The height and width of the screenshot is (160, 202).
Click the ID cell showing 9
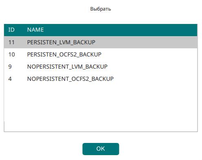pos(10,67)
